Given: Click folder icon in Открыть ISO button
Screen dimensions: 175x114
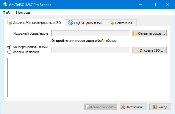Looking at the screenshot, I should click(137, 50).
